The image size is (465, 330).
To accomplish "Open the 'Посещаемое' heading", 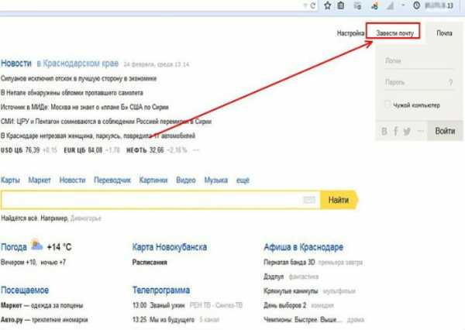I will coord(25,290).
